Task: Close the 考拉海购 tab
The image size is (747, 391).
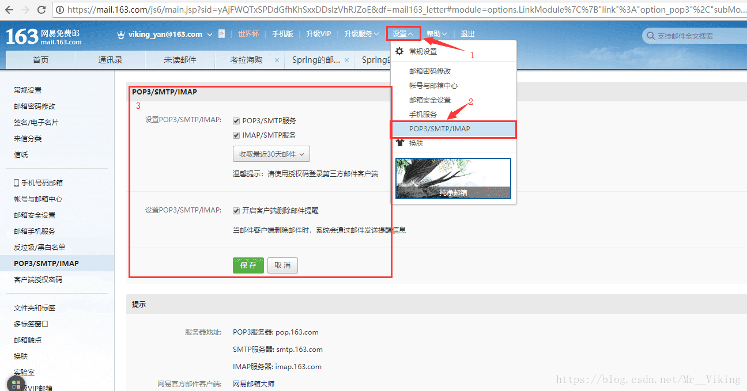Action: pos(277,60)
